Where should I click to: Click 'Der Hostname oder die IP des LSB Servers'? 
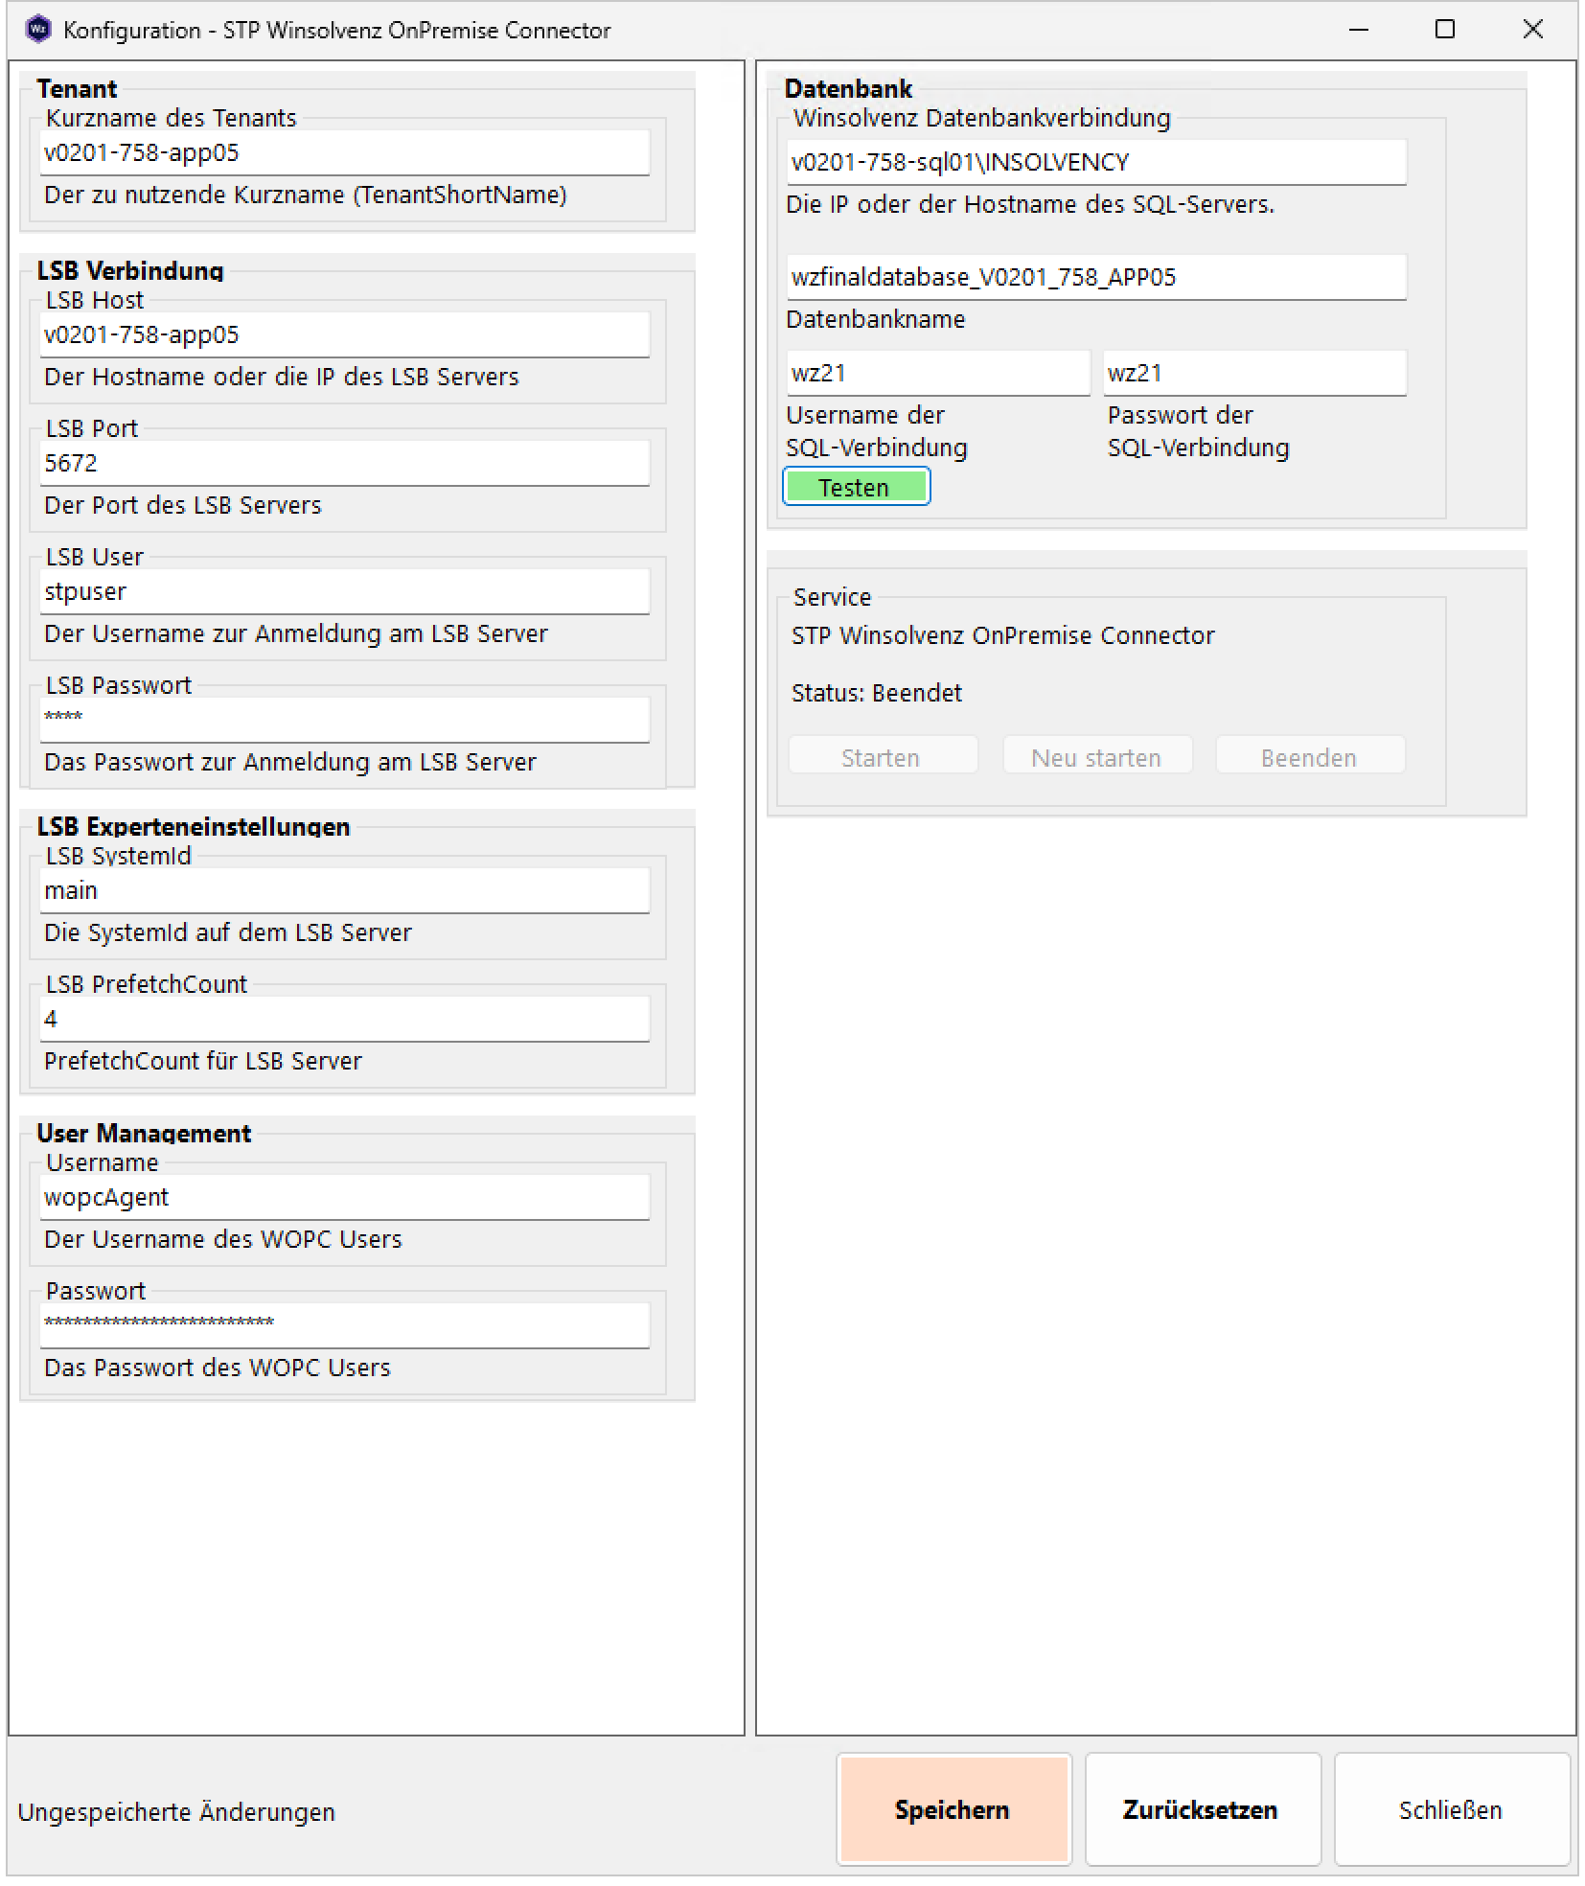(282, 377)
